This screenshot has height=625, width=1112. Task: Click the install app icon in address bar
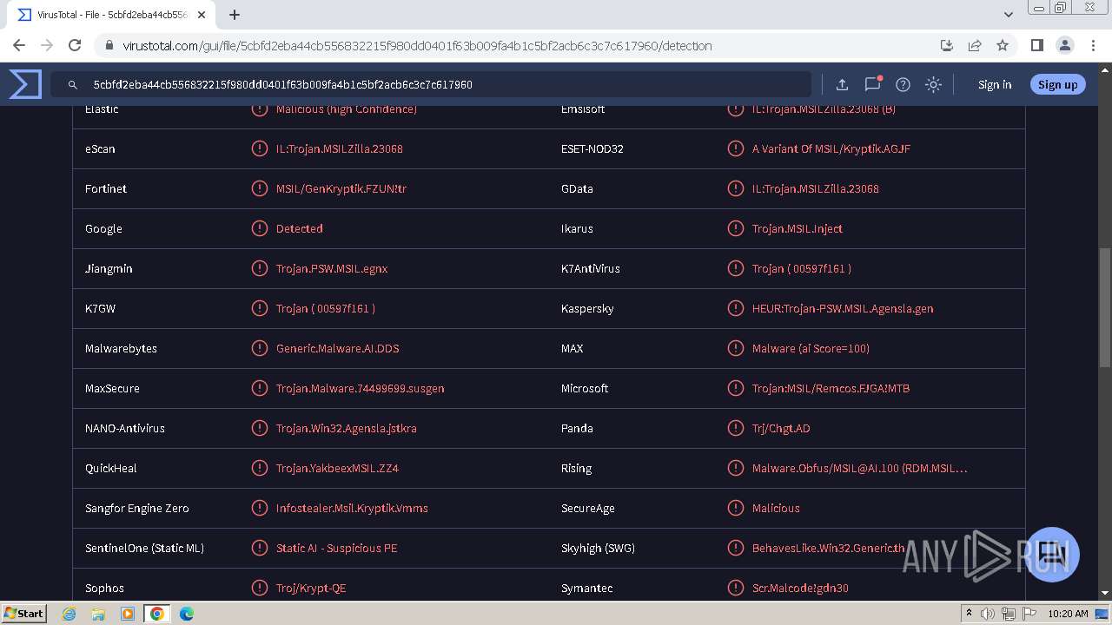(947, 45)
